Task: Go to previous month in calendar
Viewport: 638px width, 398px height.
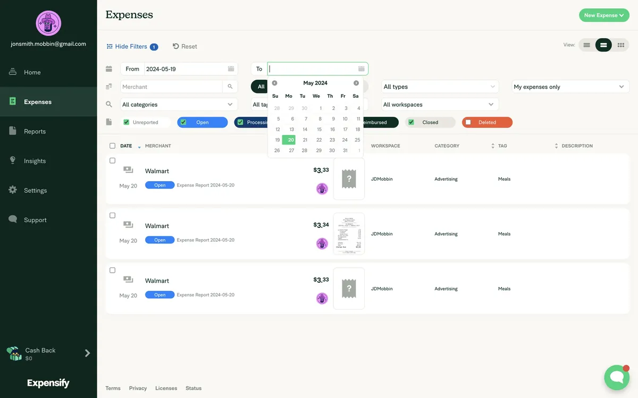Action: (x=275, y=83)
